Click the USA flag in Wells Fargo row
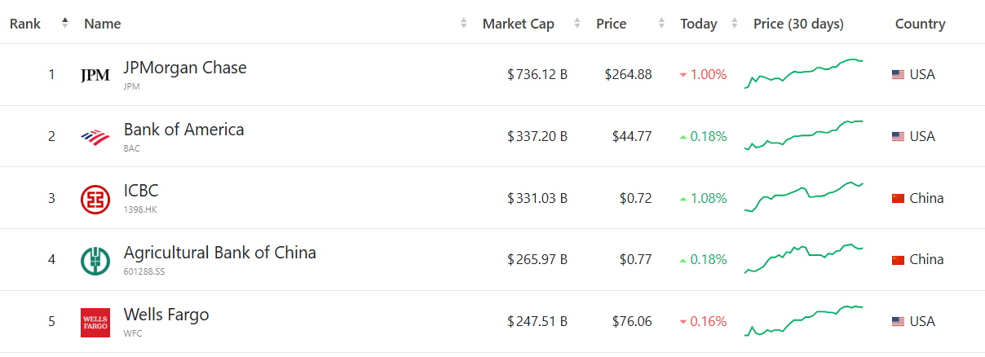 pos(898,322)
